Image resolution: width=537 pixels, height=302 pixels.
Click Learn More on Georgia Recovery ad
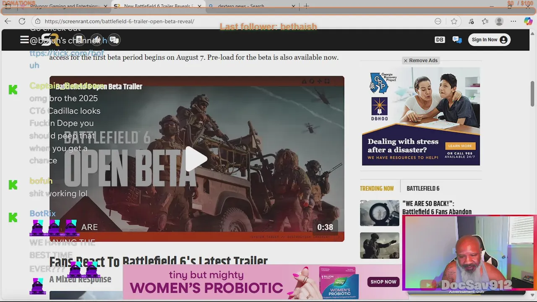point(460,146)
